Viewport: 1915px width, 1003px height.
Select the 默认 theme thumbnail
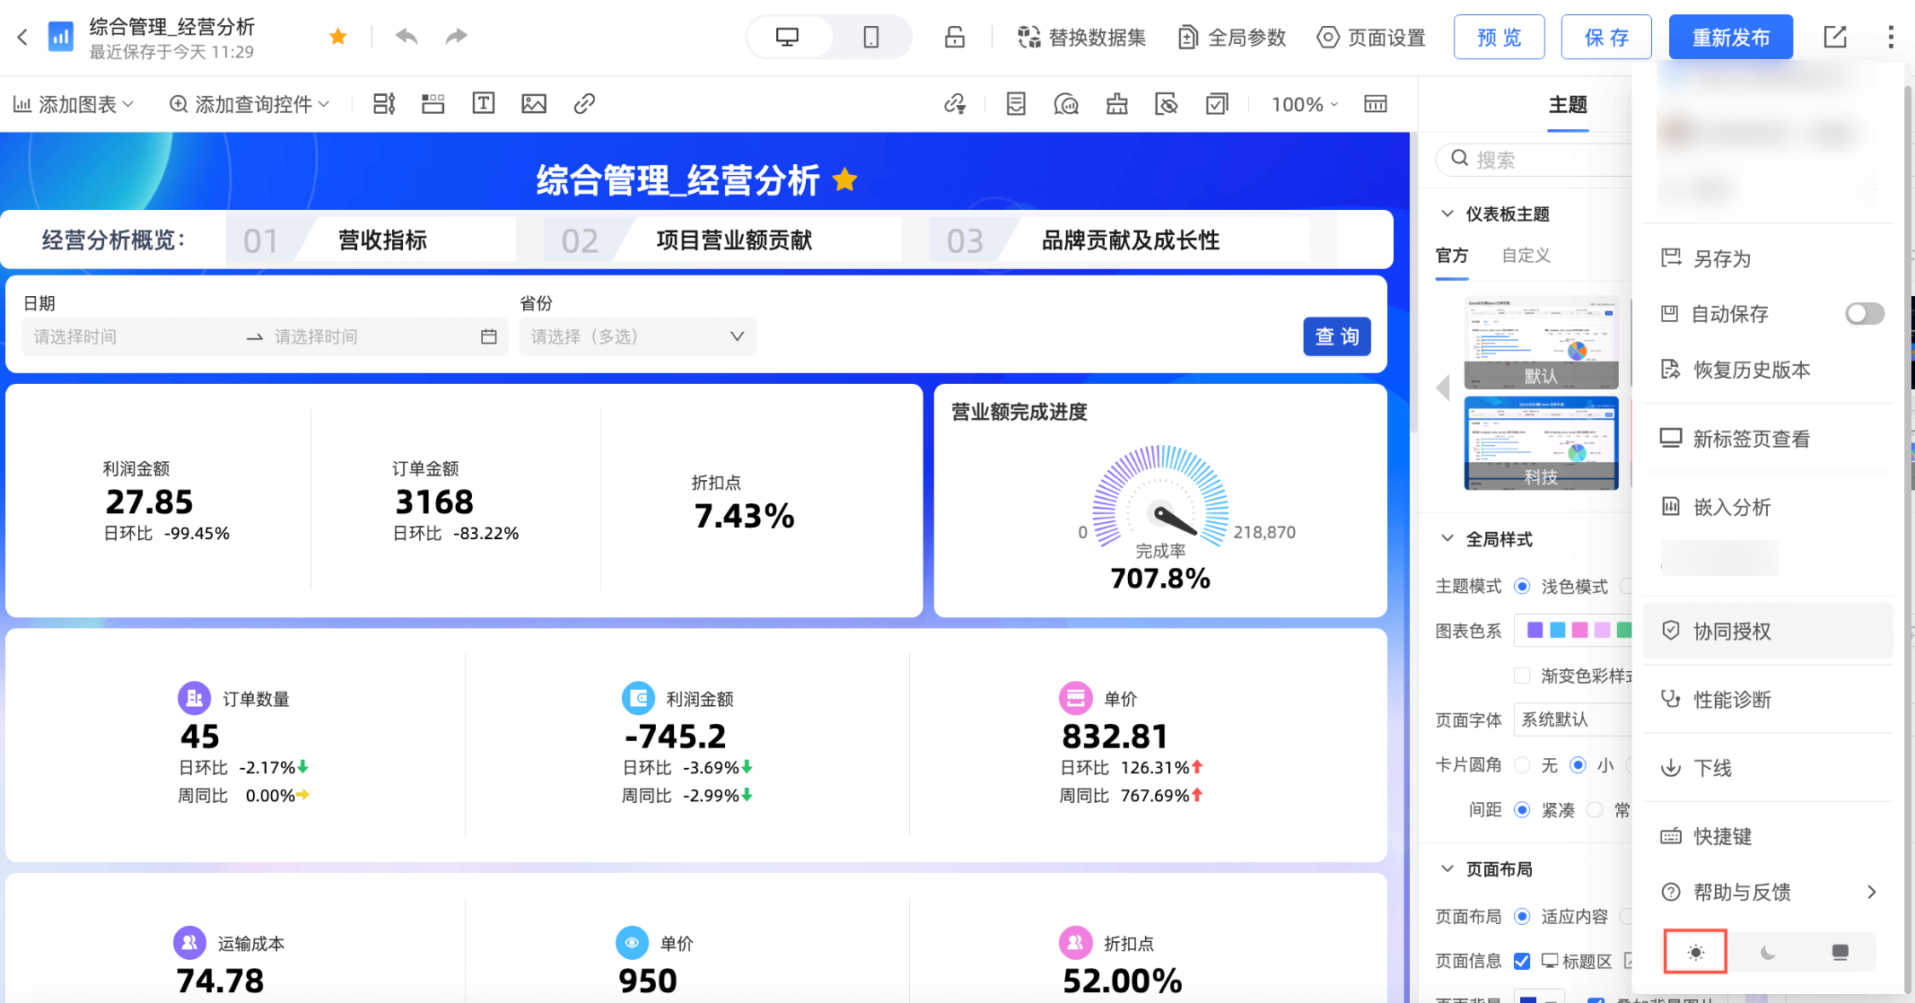(x=1541, y=342)
